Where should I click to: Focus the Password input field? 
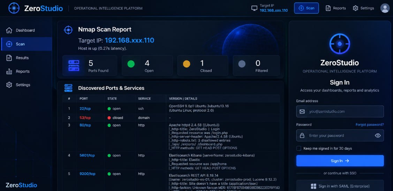tap(340, 136)
